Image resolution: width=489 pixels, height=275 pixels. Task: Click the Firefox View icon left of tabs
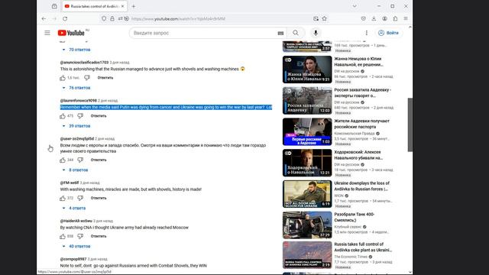tap(54, 6)
